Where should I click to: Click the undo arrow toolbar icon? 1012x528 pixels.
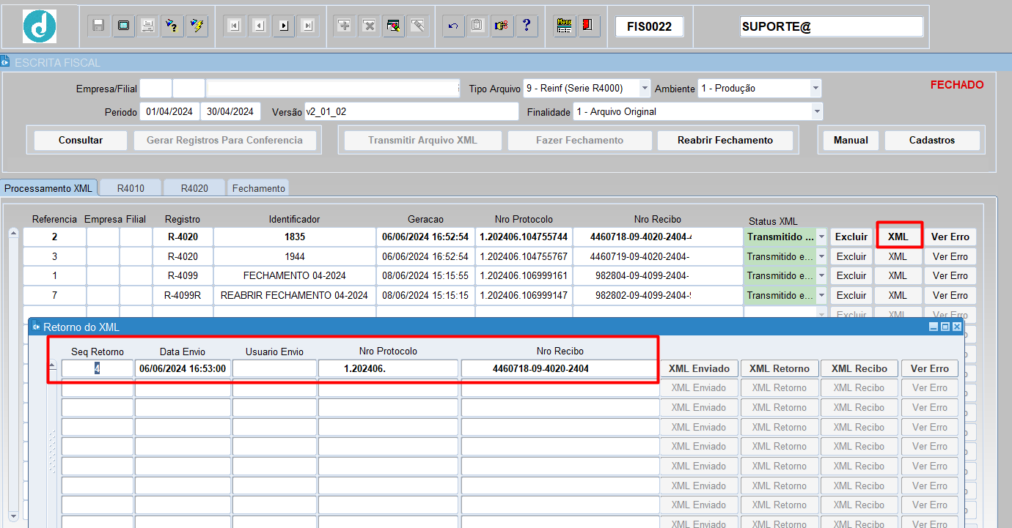point(453,26)
